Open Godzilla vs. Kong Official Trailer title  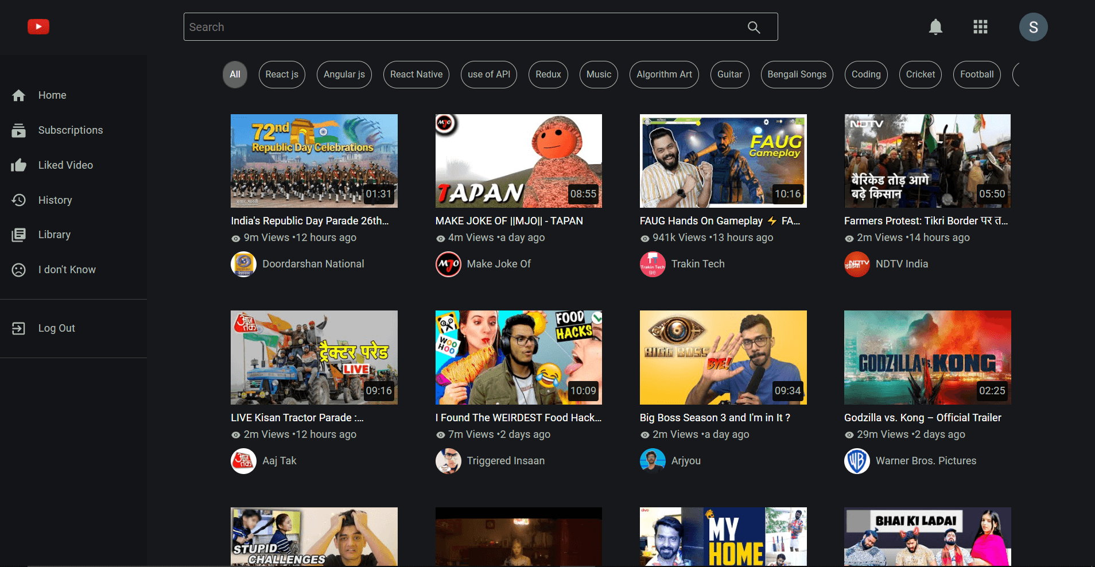(922, 418)
